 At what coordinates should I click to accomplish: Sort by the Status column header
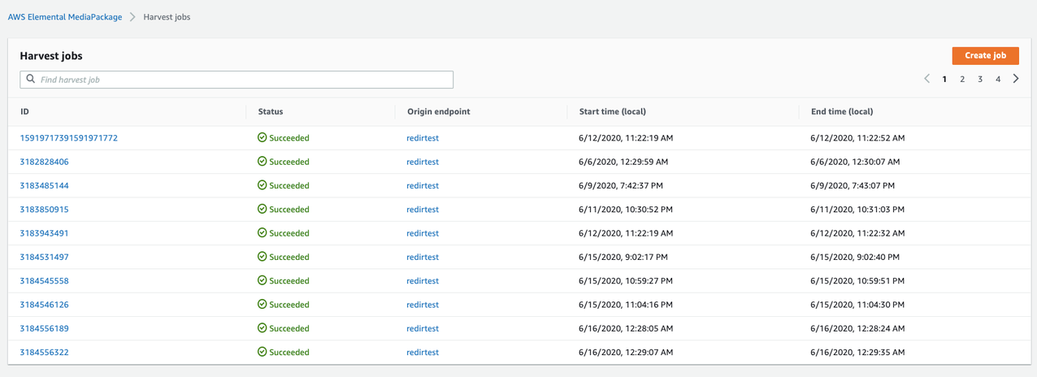click(271, 111)
